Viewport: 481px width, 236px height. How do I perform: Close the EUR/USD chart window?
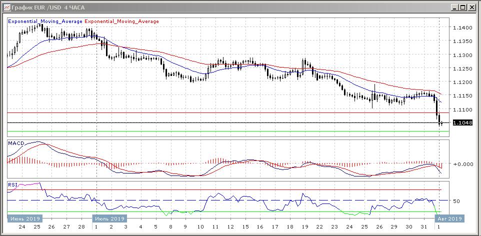tap(472, 7)
